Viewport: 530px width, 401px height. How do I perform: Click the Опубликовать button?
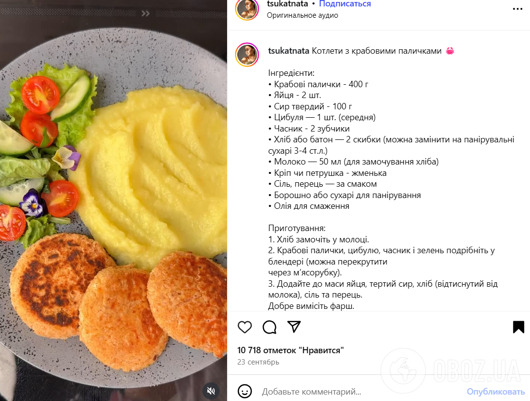[496, 392]
